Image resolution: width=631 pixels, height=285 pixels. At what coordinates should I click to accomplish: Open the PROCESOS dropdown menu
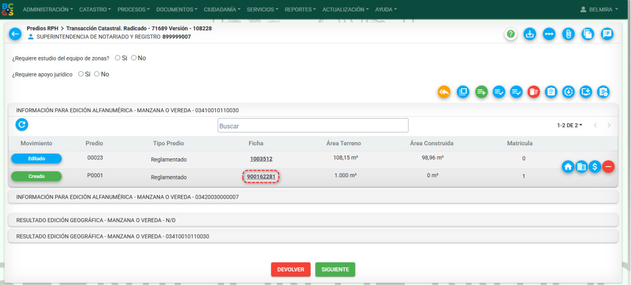click(x=134, y=10)
